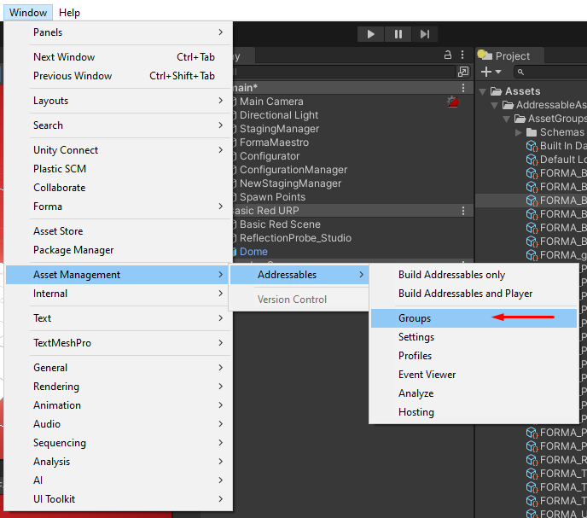Expand the Layouts submenu
The image size is (587, 518).
[x=119, y=101]
